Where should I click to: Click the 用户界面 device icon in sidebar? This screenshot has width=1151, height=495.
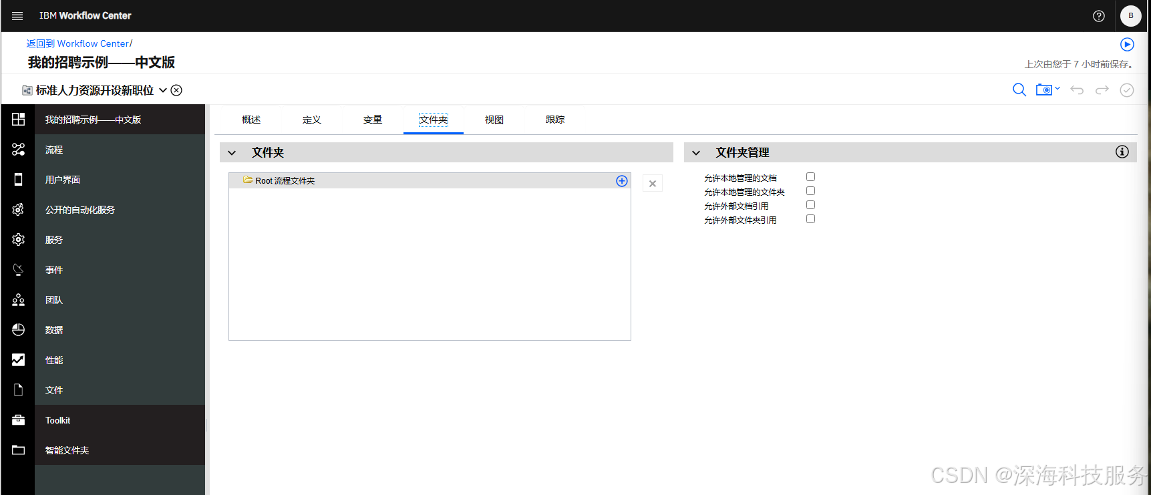18,180
